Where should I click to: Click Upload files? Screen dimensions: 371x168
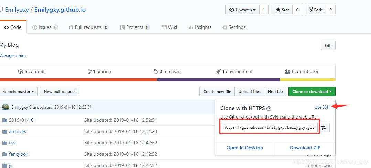[x=249, y=91]
